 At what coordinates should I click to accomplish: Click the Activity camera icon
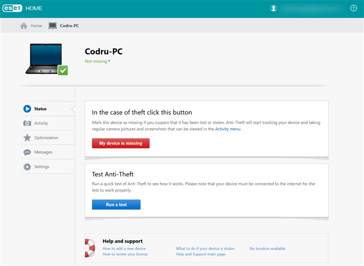point(27,123)
